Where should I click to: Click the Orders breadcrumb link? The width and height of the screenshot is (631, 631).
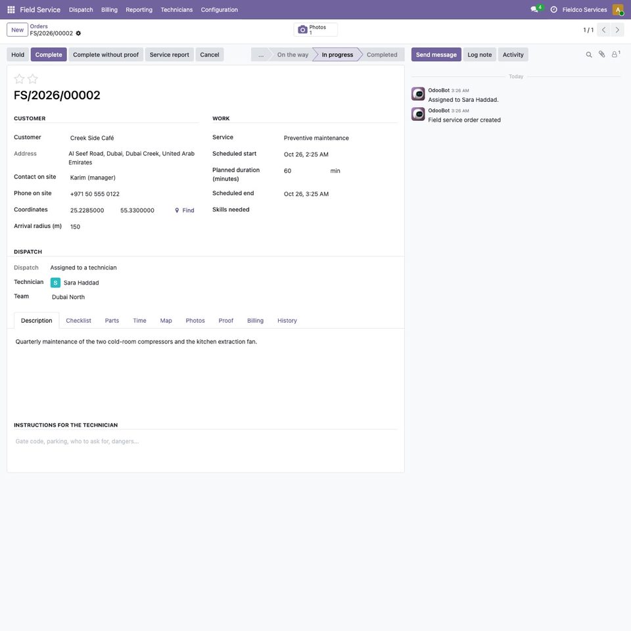[x=39, y=26]
